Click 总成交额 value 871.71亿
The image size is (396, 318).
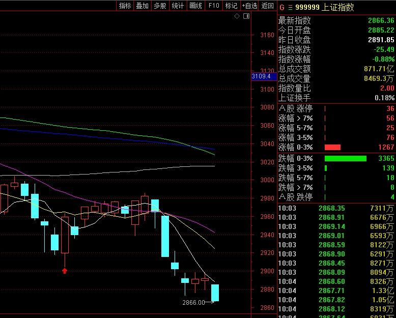point(379,69)
